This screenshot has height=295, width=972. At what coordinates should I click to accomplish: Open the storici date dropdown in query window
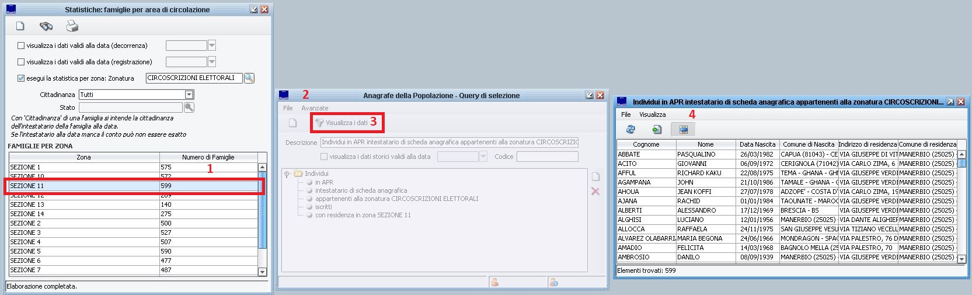coord(483,157)
